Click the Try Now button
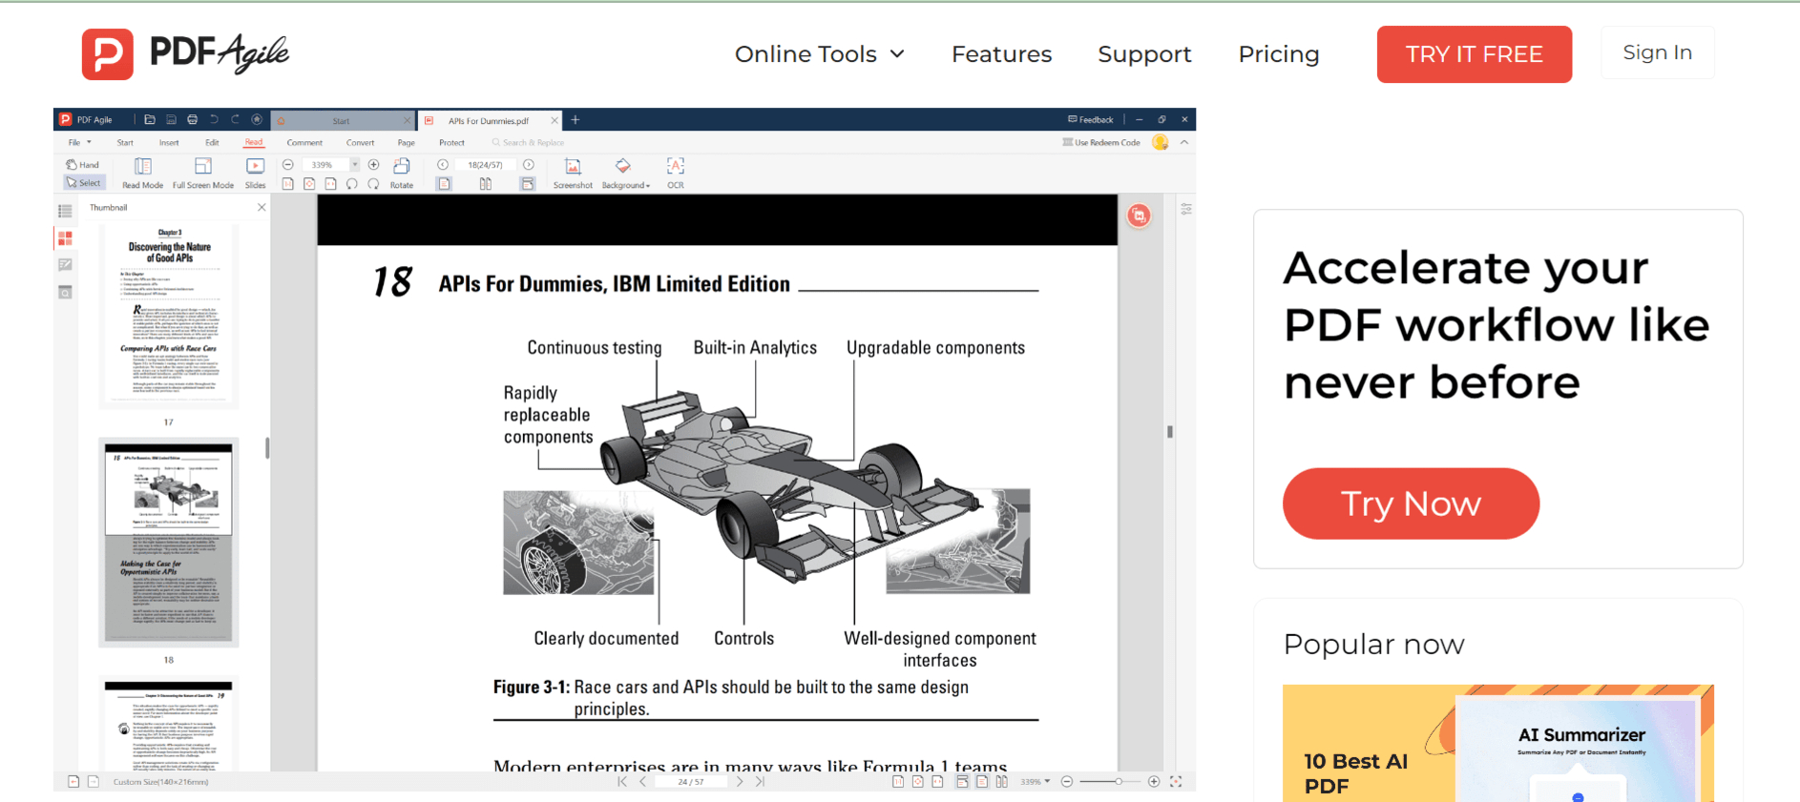This screenshot has height=802, width=1800. tap(1411, 504)
